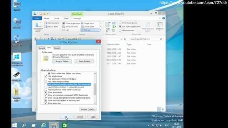Click the Properties icon in the quick access toolbar
The image size is (228, 128).
pos(41,14)
